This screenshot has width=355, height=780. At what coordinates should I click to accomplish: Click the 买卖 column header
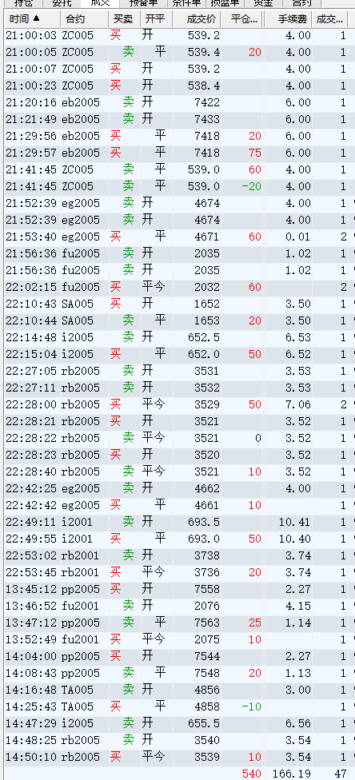125,19
